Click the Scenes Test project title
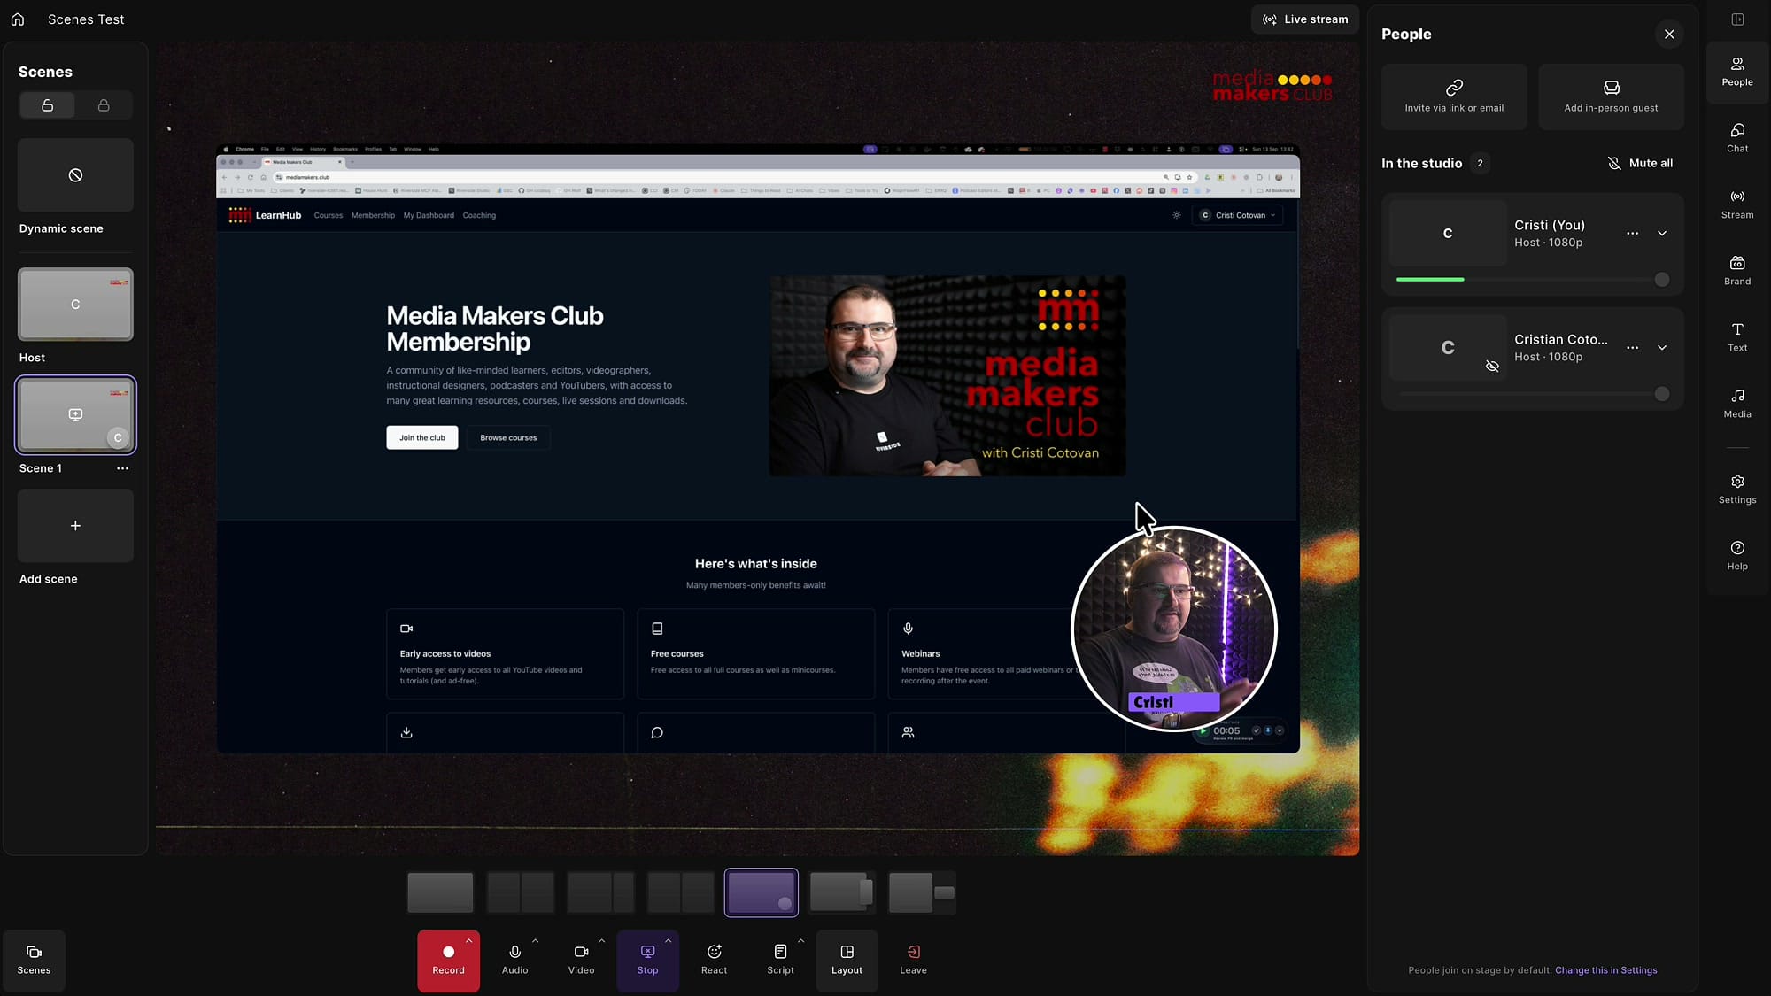 pyautogui.click(x=86, y=19)
